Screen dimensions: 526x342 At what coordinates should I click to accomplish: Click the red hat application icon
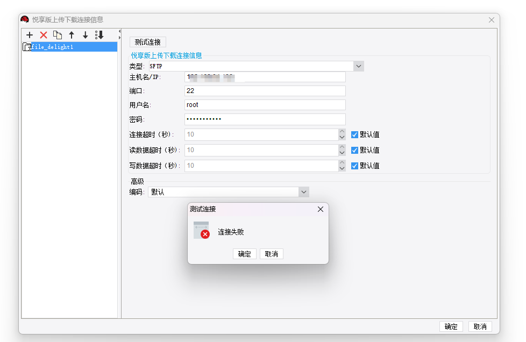(25, 19)
